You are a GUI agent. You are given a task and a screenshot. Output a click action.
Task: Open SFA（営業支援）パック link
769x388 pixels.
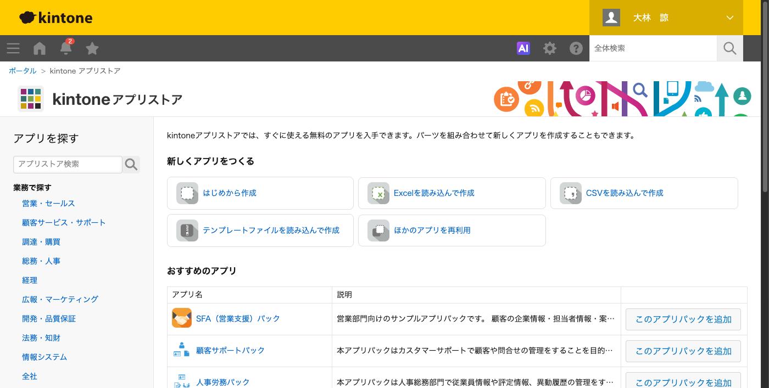[238, 318]
